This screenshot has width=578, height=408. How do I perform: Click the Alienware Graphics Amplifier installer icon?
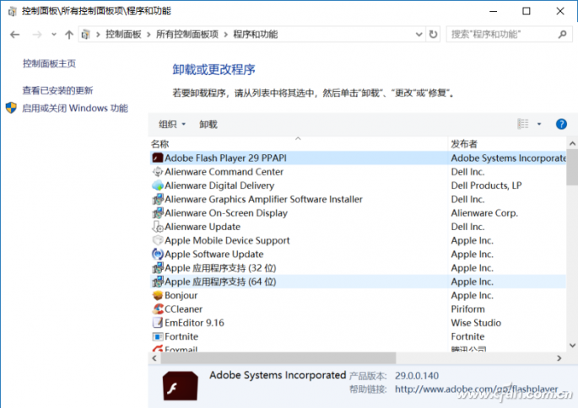coord(158,199)
